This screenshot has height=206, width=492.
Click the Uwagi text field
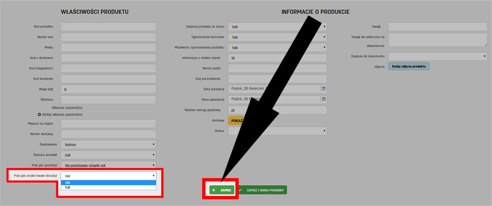pyautogui.click(x=437, y=27)
